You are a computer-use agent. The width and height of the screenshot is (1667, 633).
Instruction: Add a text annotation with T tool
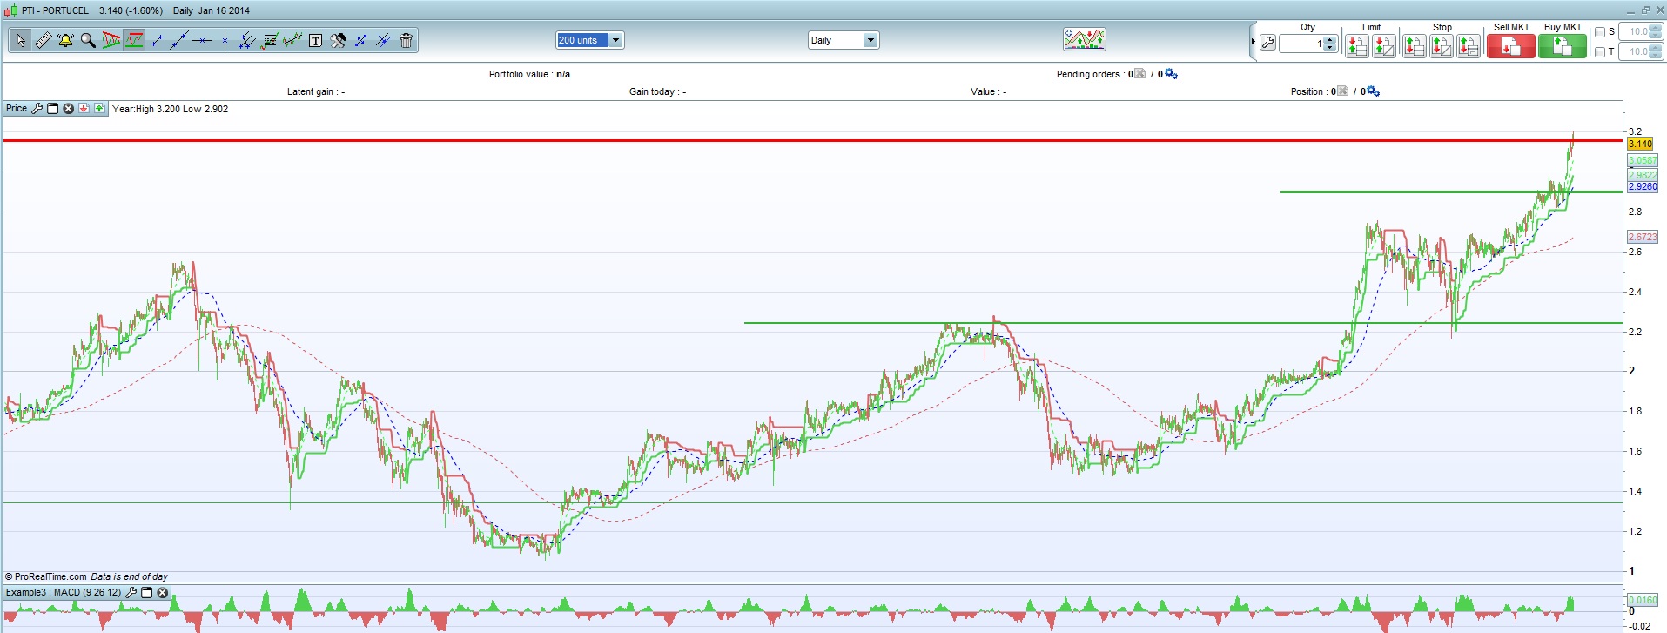(315, 40)
